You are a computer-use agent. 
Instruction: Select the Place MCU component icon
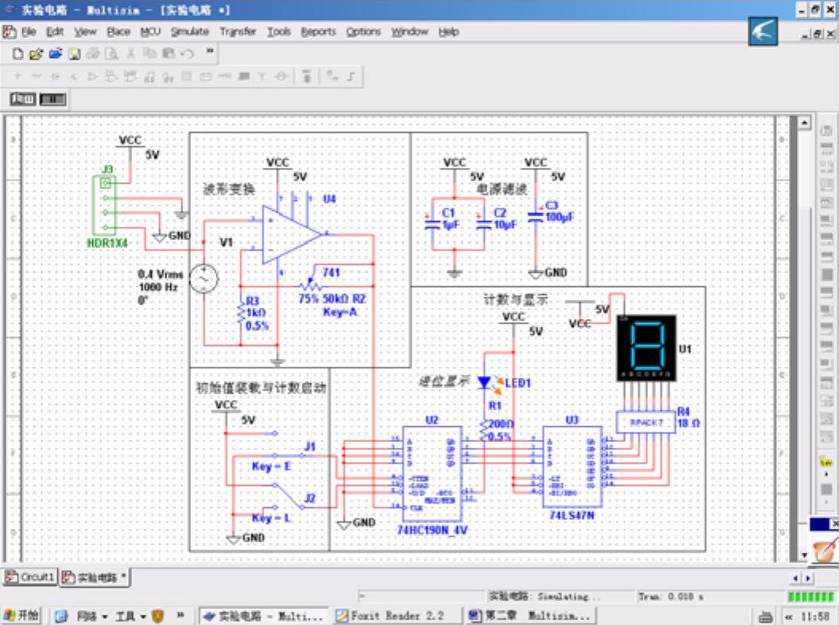pos(307,76)
